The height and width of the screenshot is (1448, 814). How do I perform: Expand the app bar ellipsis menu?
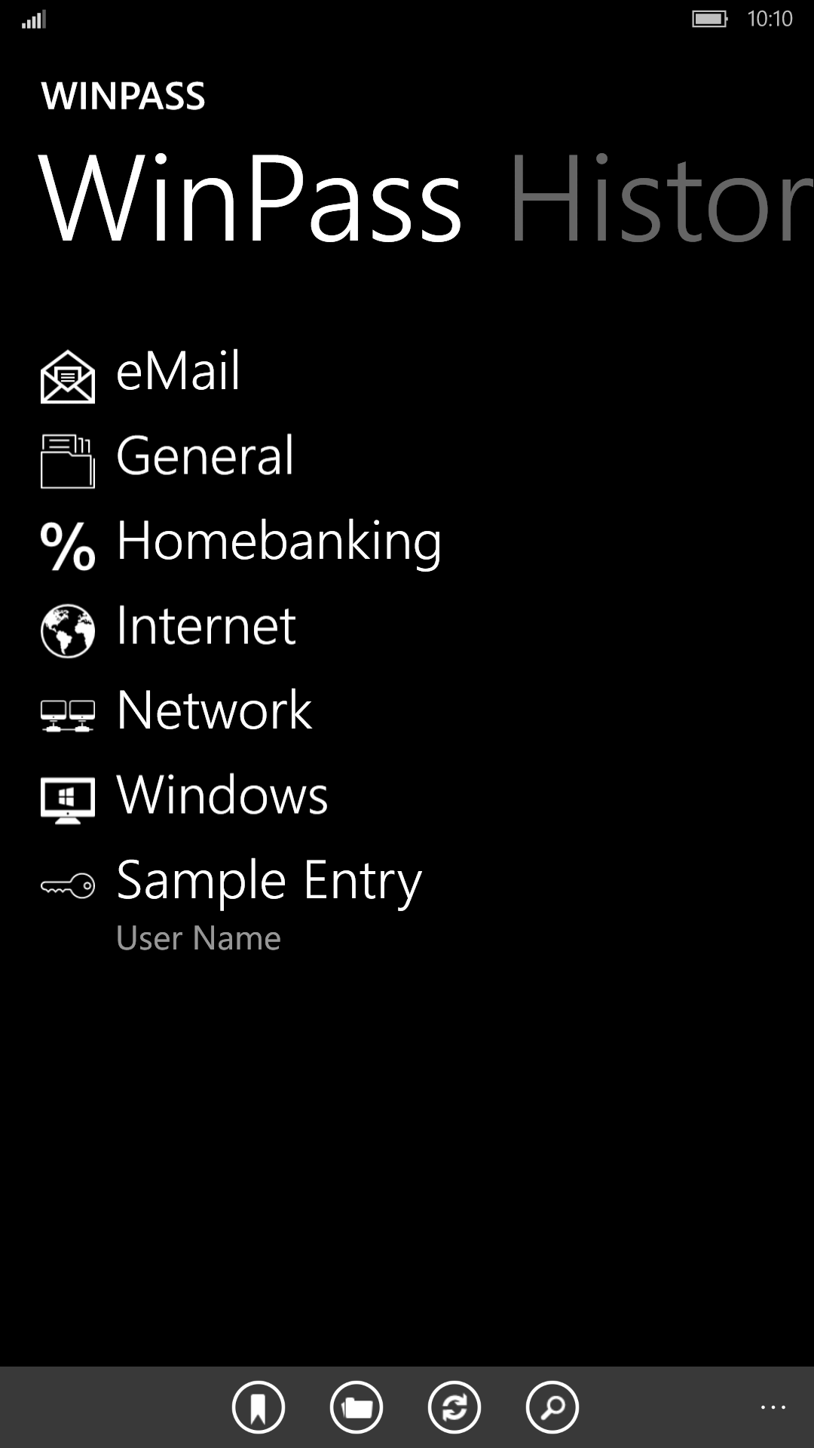(773, 1407)
